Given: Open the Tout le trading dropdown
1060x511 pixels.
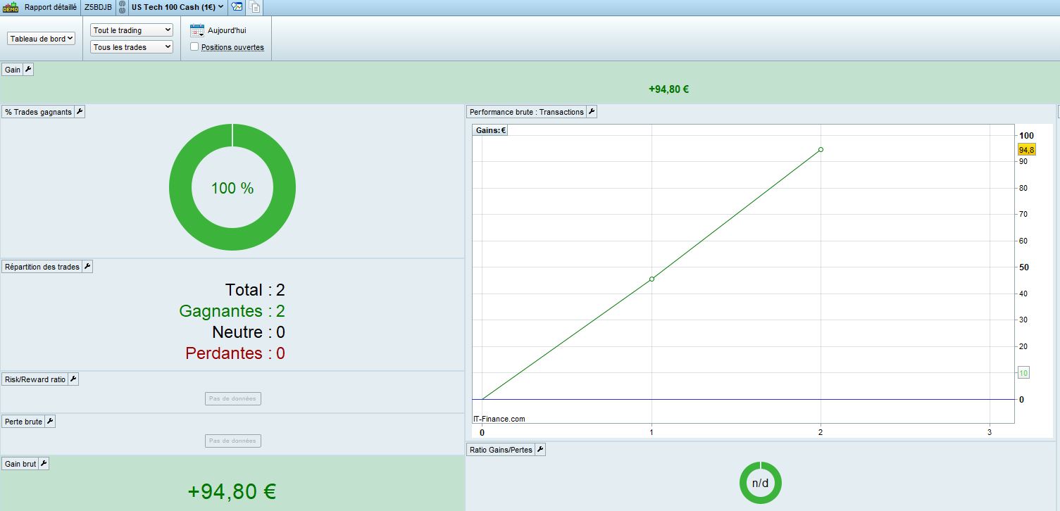Looking at the screenshot, I should (132, 30).
